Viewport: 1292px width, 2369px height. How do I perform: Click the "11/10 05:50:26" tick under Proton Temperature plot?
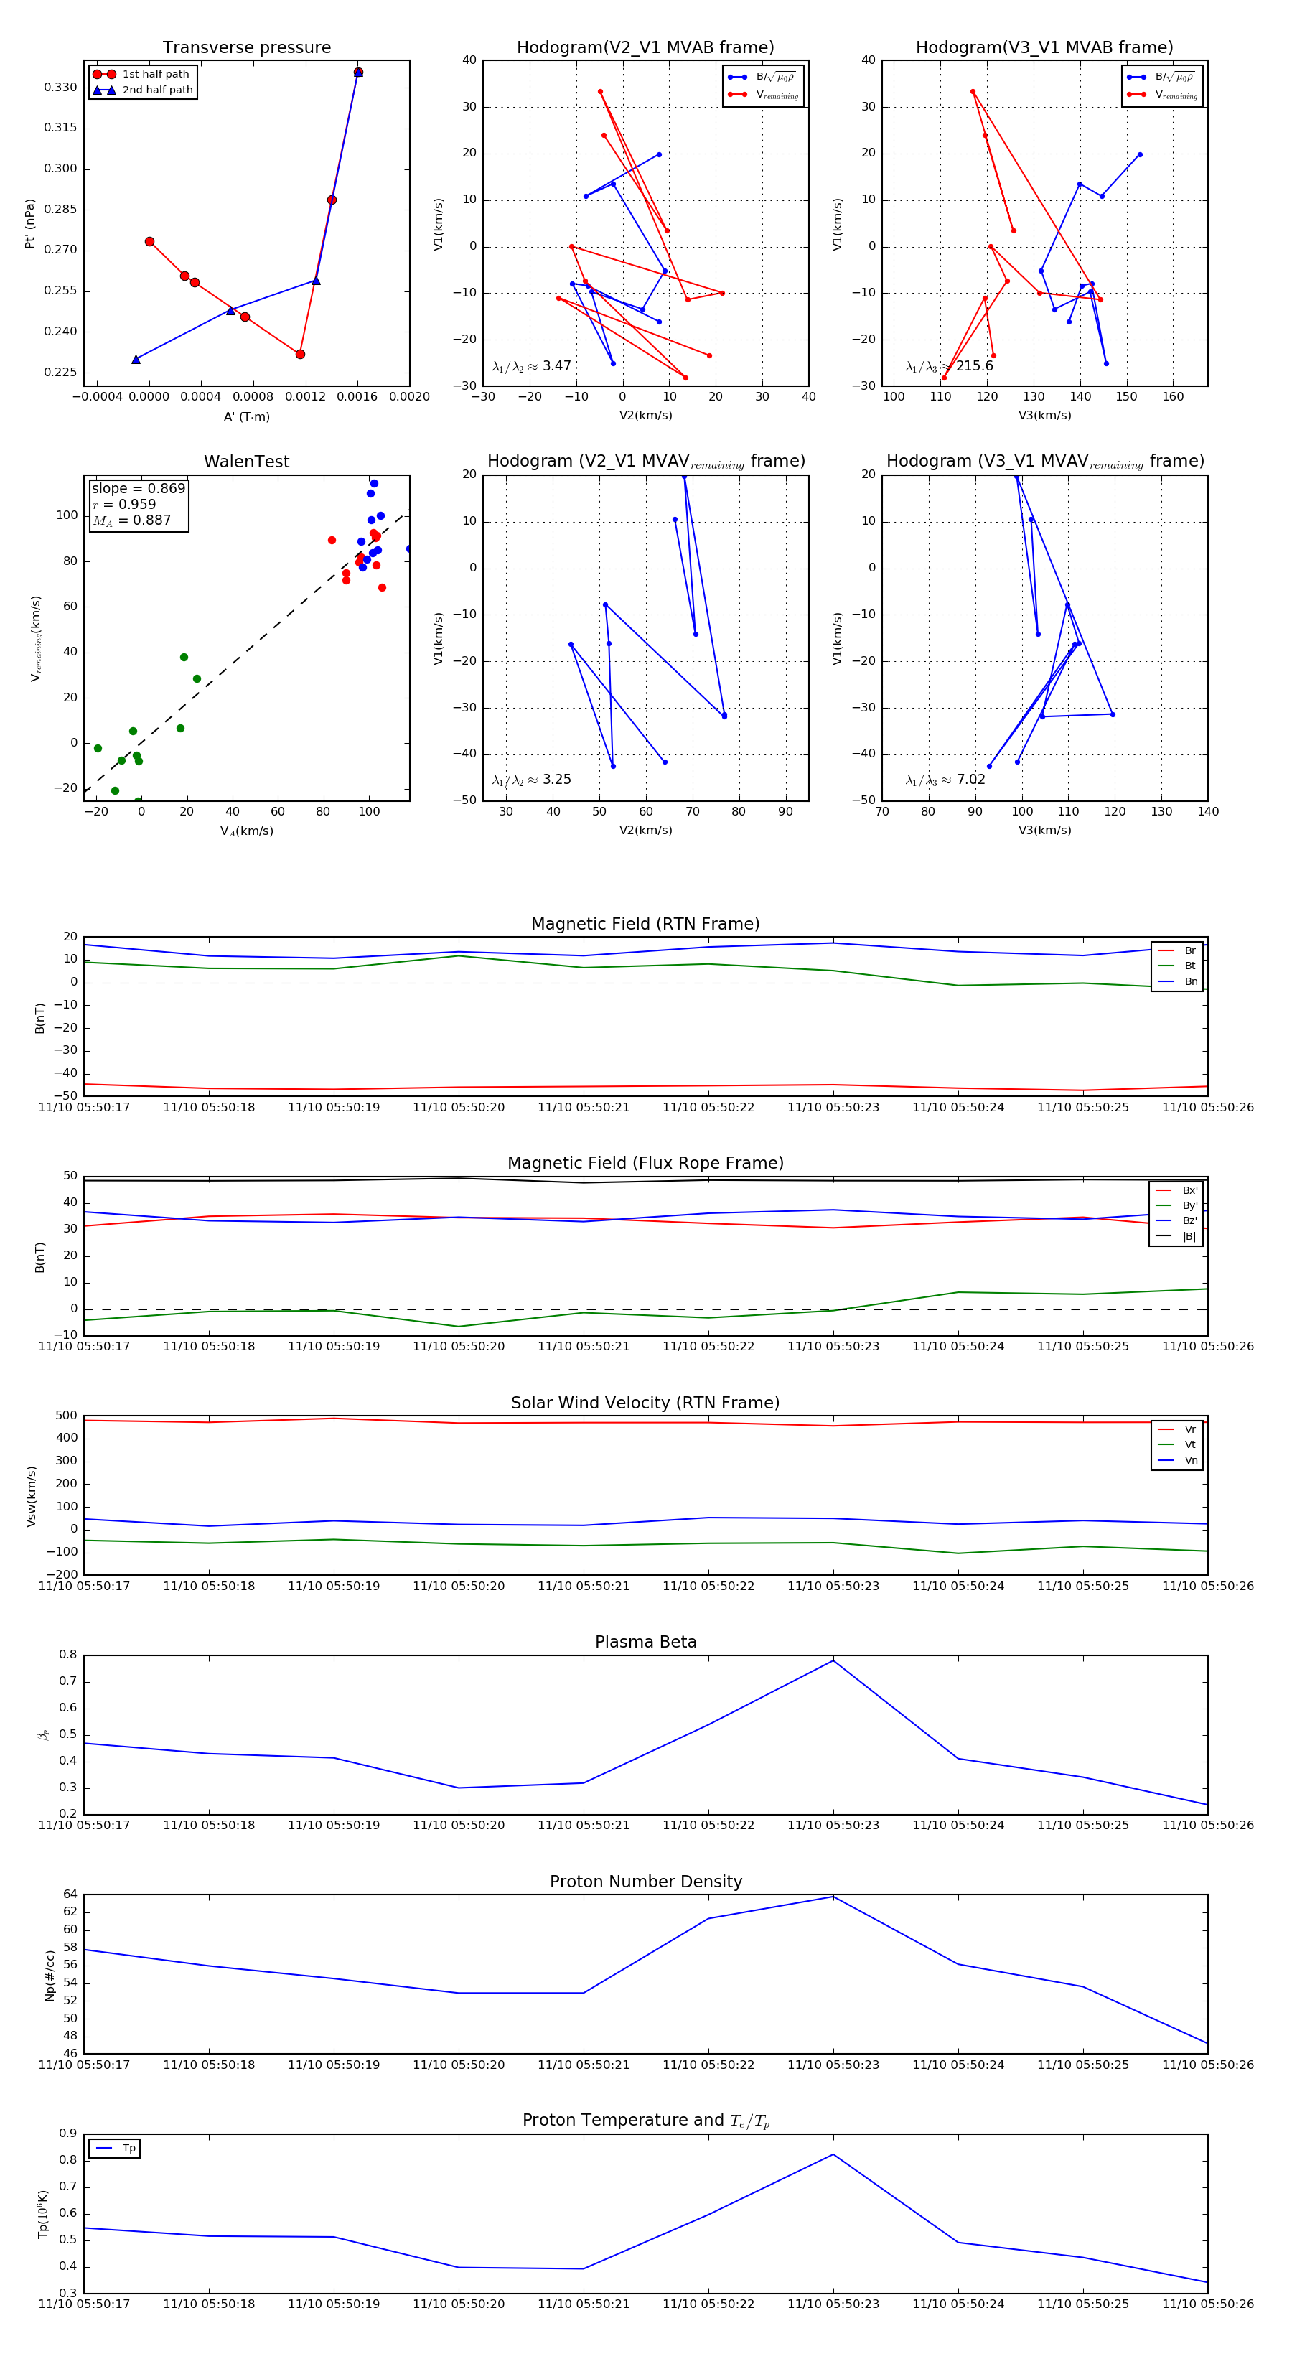coord(1207,2304)
